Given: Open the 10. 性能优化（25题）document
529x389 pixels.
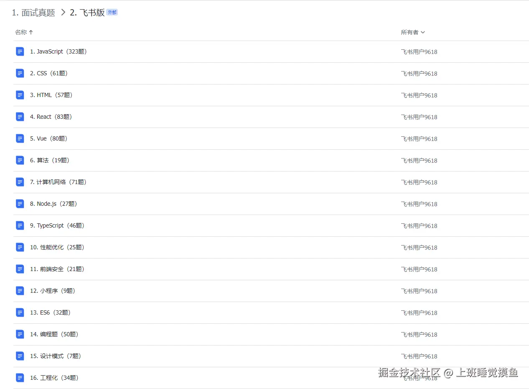Looking at the screenshot, I should pyautogui.click(x=57, y=247).
